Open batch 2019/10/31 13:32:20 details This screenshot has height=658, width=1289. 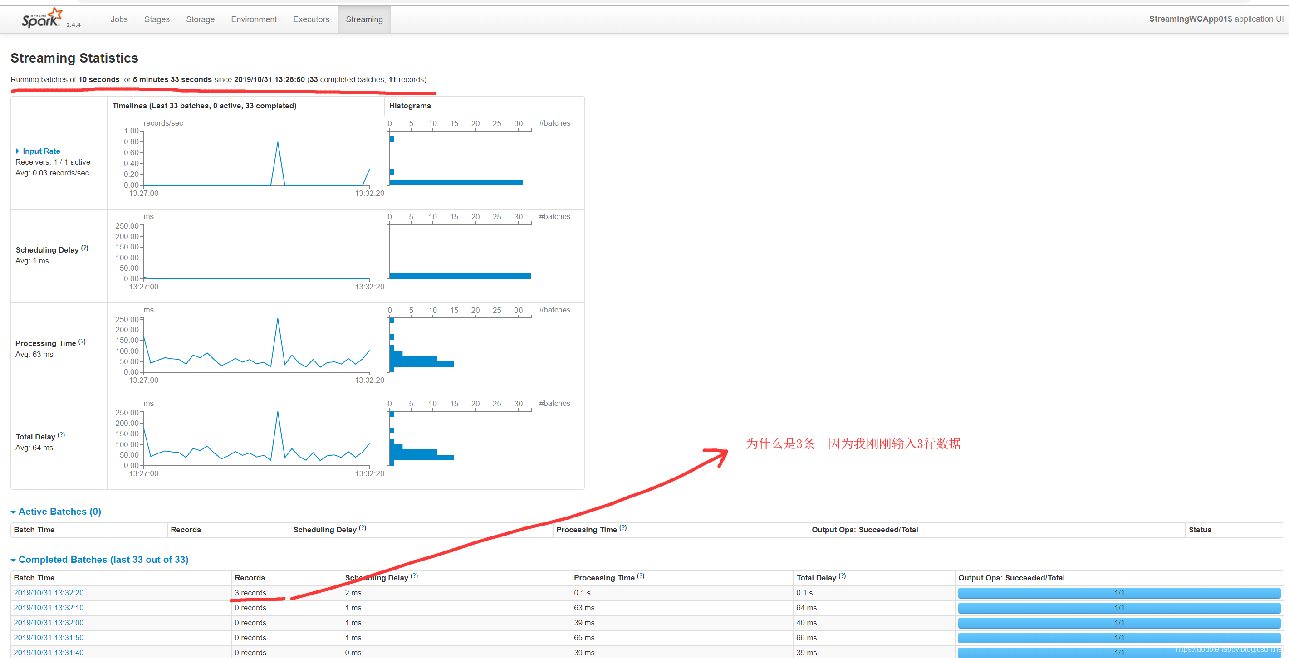click(49, 593)
